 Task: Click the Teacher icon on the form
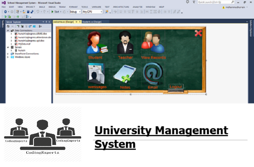tap(125, 43)
